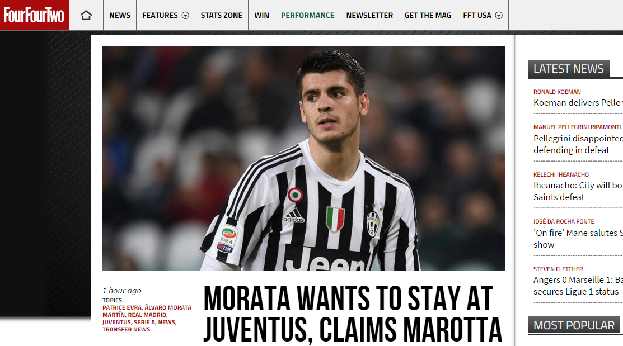Open the News menu item
The image size is (623, 346).
pos(120,15)
